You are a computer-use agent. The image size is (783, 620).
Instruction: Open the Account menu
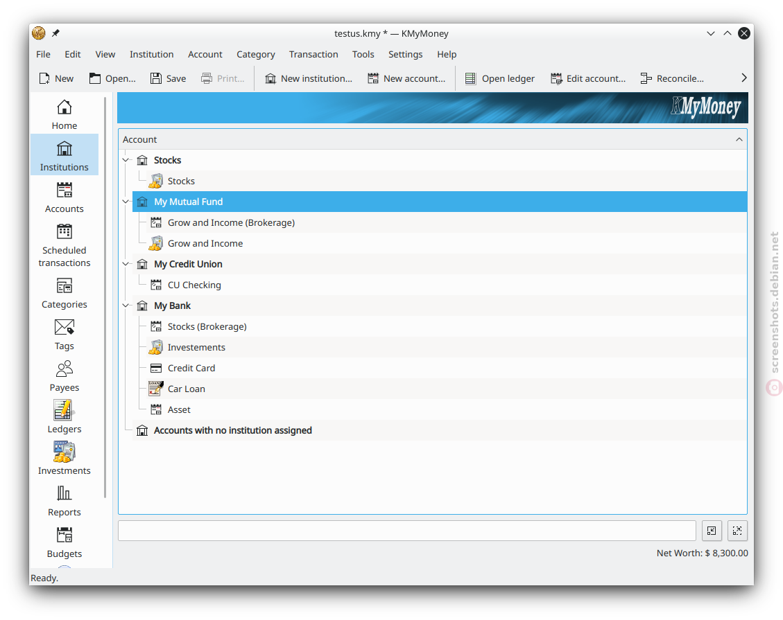pyautogui.click(x=205, y=54)
